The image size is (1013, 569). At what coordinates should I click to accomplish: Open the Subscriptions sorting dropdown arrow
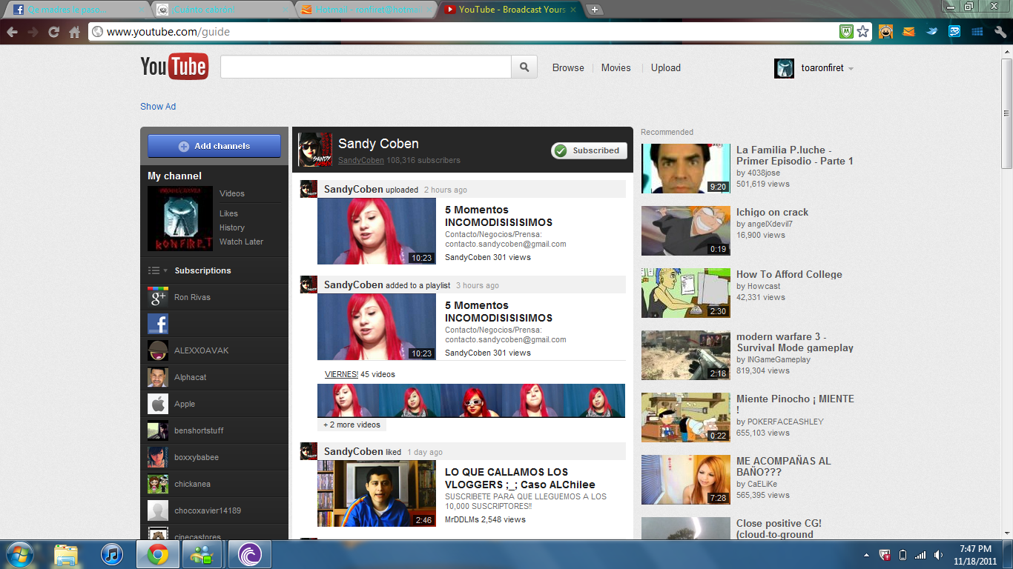tap(166, 270)
